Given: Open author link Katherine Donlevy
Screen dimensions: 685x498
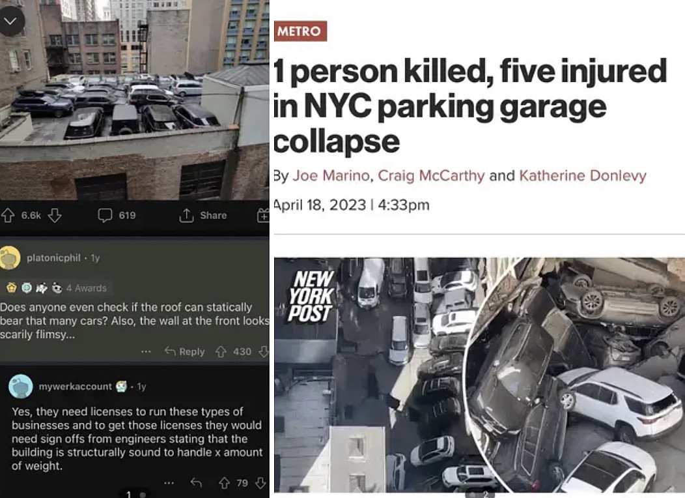Looking at the screenshot, I should (583, 176).
